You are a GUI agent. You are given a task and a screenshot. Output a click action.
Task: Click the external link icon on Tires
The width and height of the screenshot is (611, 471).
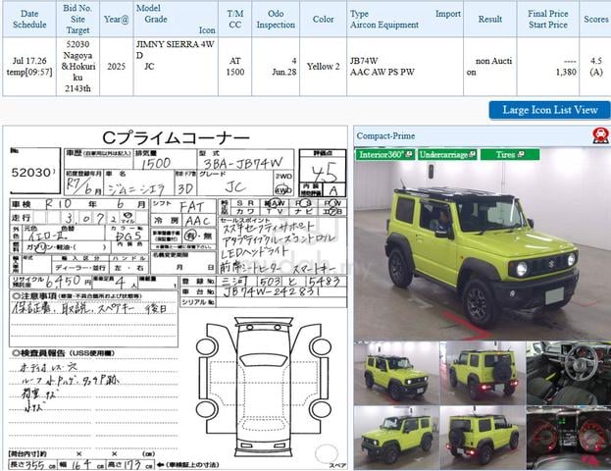coord(521,154)
